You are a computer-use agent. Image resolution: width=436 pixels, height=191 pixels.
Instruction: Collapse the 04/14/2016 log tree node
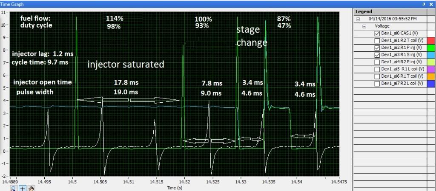[358, 19]
